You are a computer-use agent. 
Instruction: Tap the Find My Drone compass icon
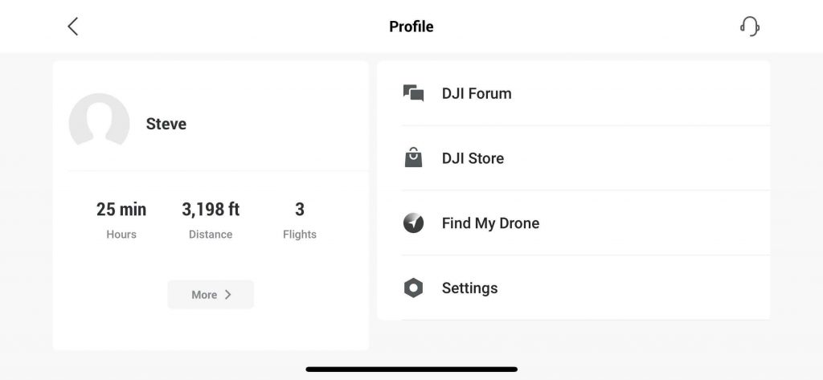(413, 223)
